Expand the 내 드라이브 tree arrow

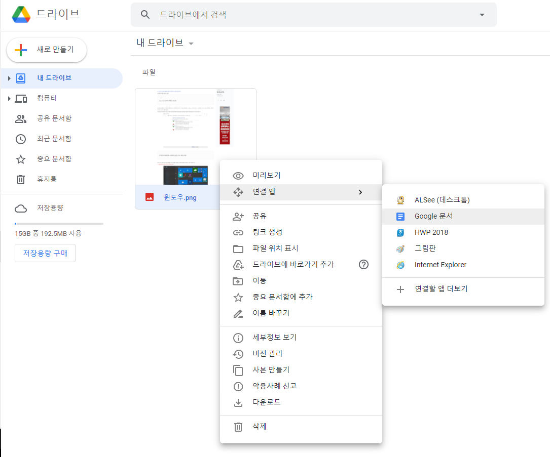[9, 78]
